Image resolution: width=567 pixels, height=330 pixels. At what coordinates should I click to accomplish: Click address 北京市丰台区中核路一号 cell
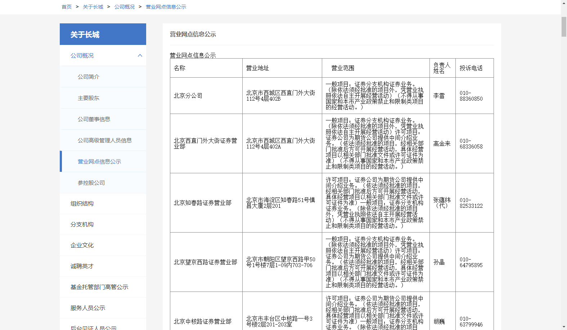pyautogui.click(x=282, y=311)
